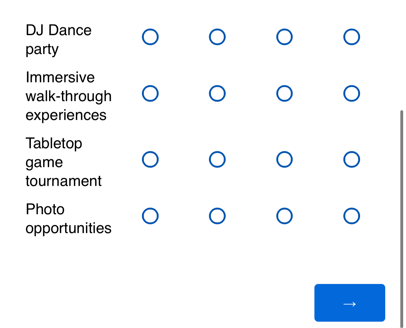Click the blue next arrow button
Screen dimensions: 406x328
pos(350,303)
